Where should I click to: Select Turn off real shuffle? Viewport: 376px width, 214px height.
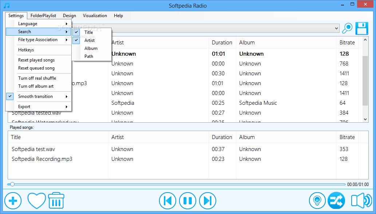pos(38,78)
